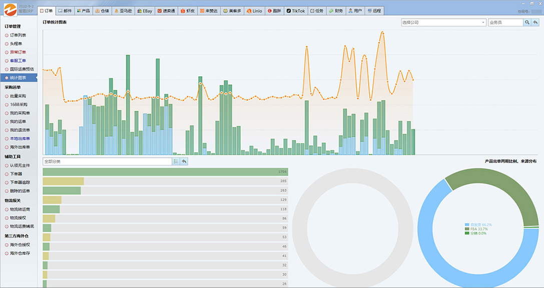Click the bar row valued 129
The height and width of the screenshot is (288, 544).
click(165, 200)
